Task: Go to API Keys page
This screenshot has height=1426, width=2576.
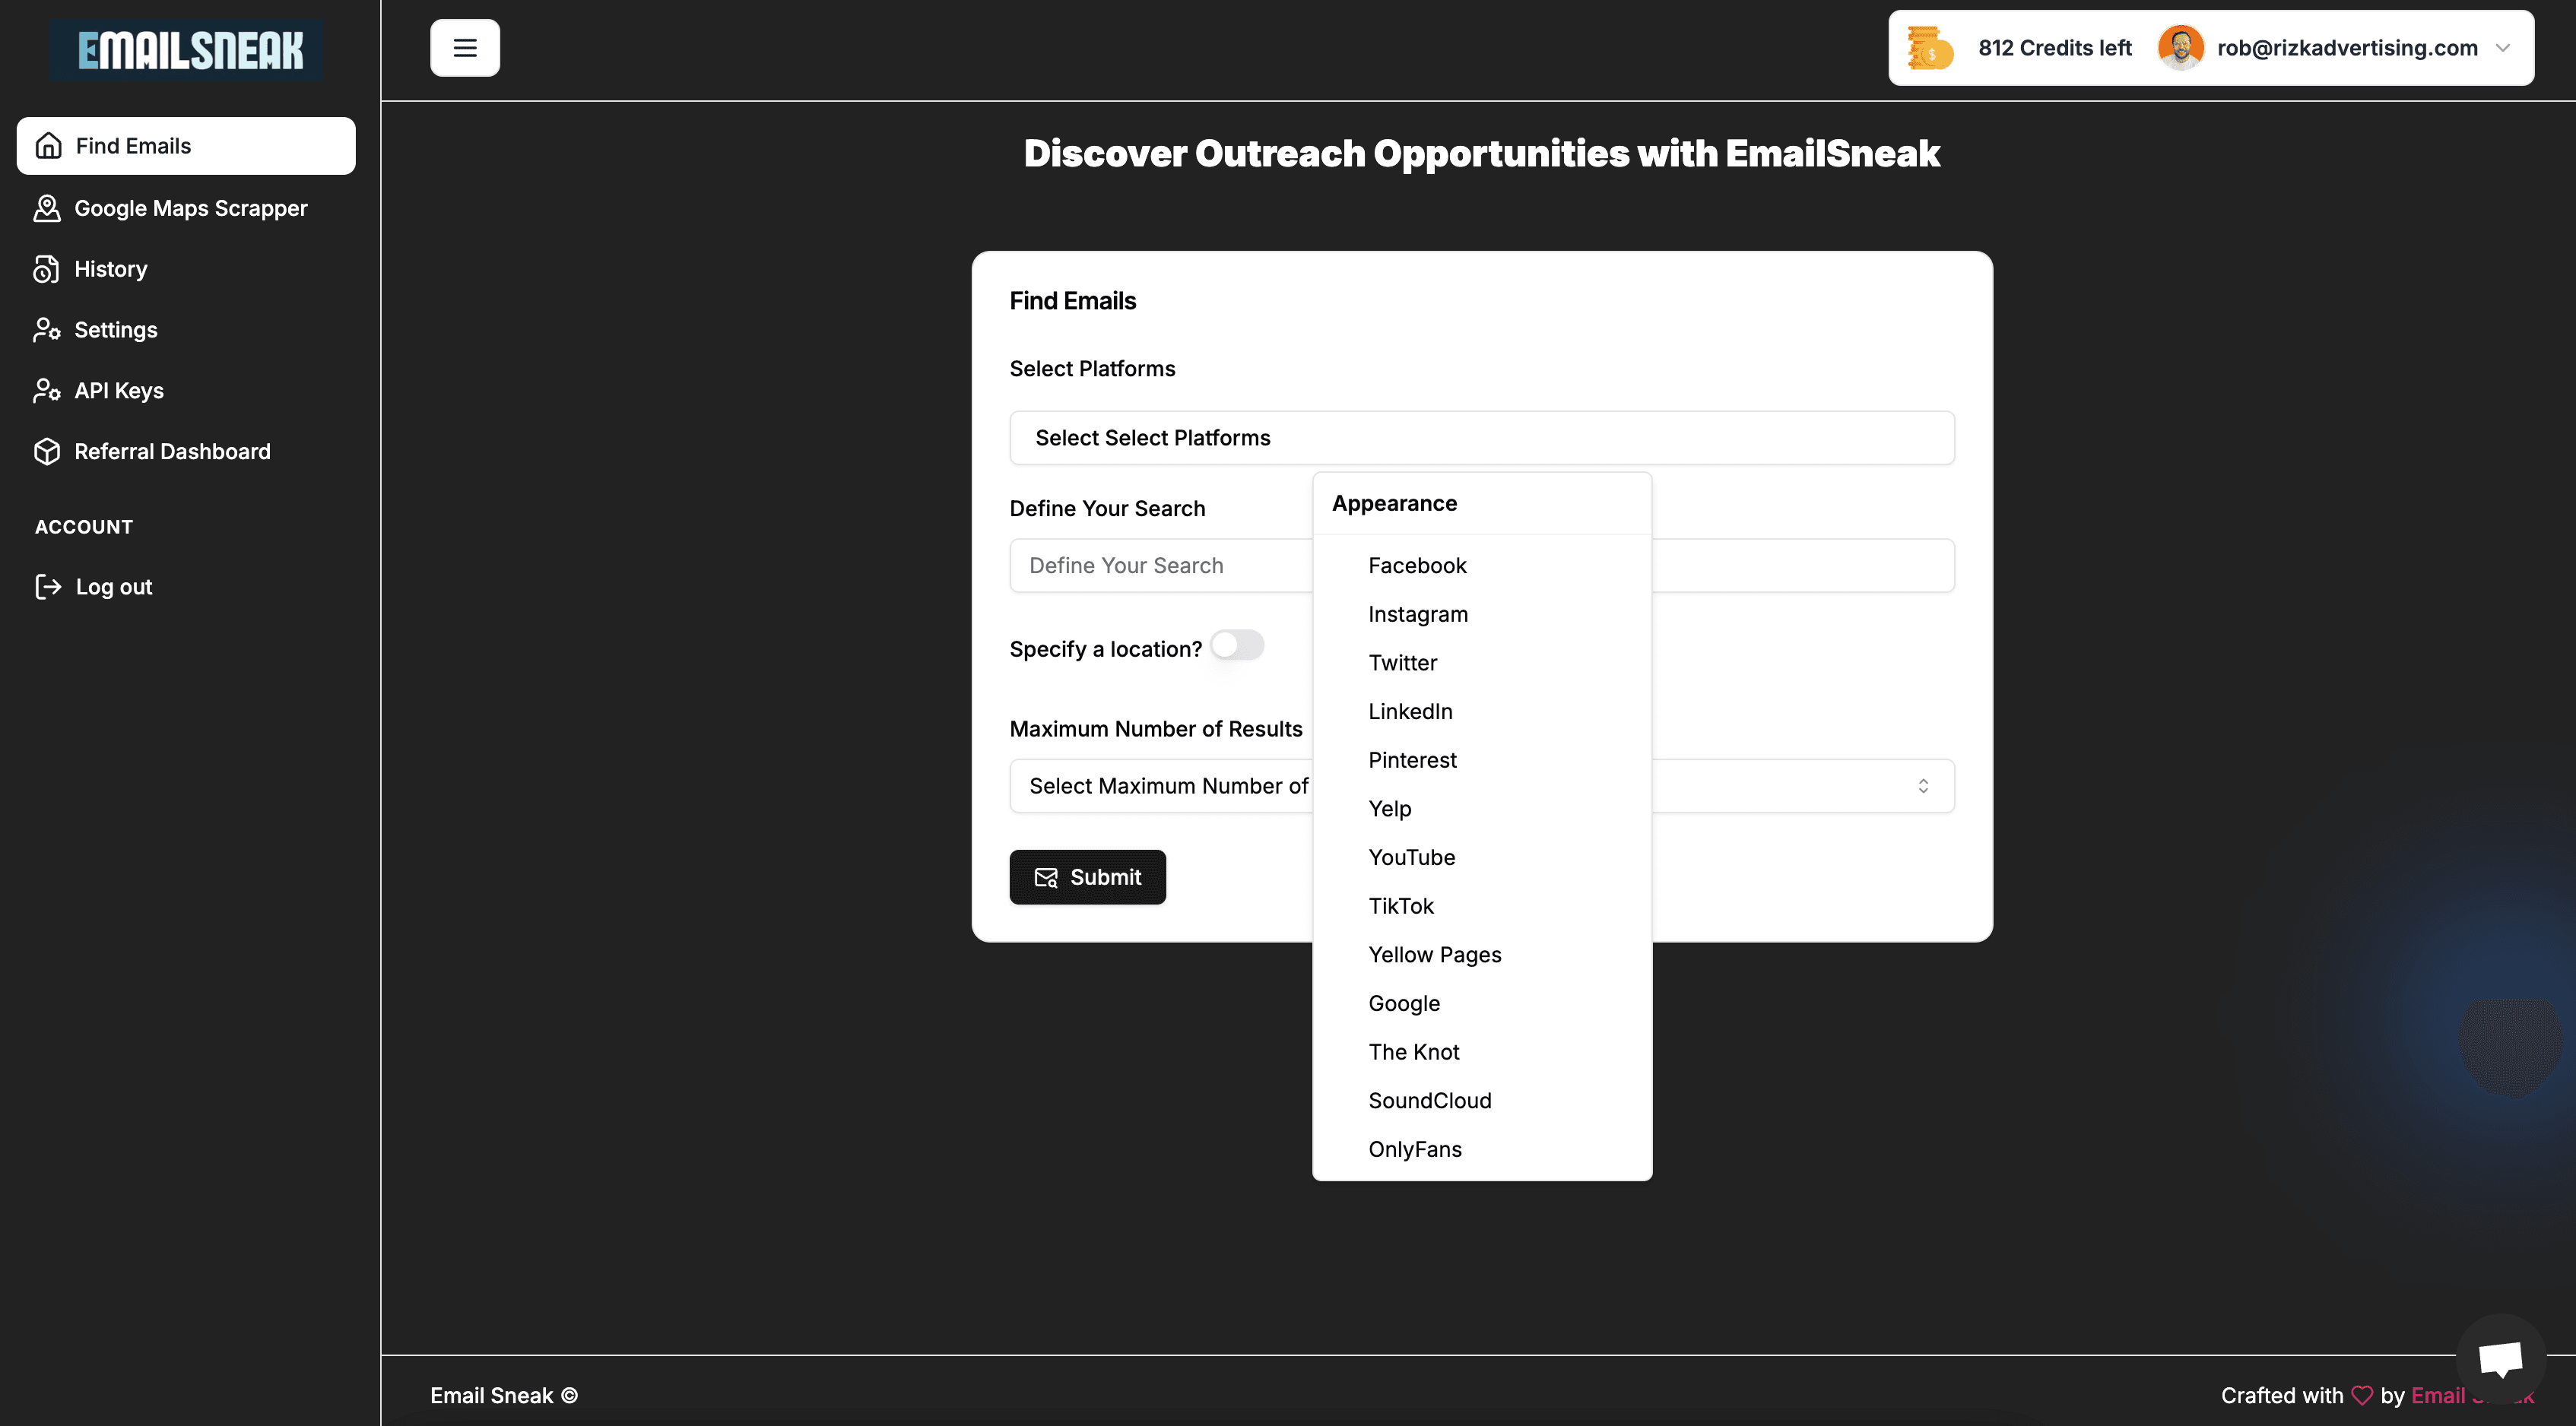Action: click(118, 391)
